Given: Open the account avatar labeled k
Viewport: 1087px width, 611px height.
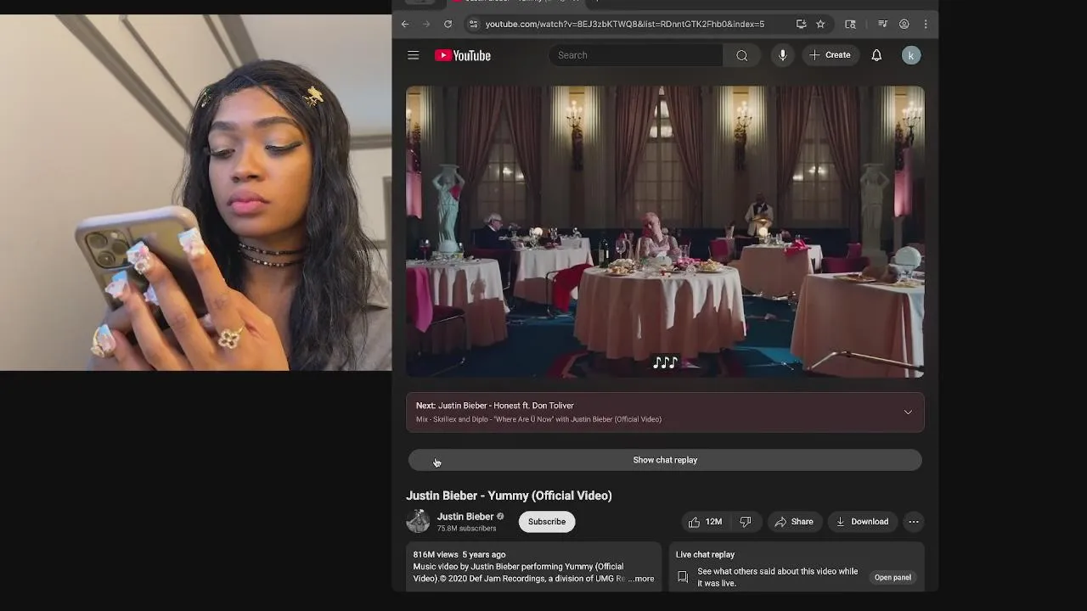Looking at the screenshot, I should click(911, 55).
